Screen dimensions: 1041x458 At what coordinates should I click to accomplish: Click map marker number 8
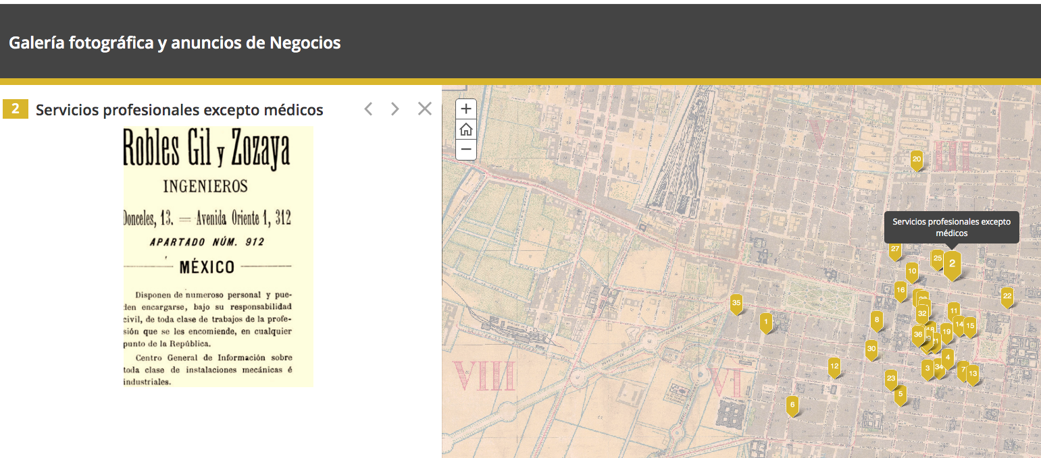coord(877,320)
